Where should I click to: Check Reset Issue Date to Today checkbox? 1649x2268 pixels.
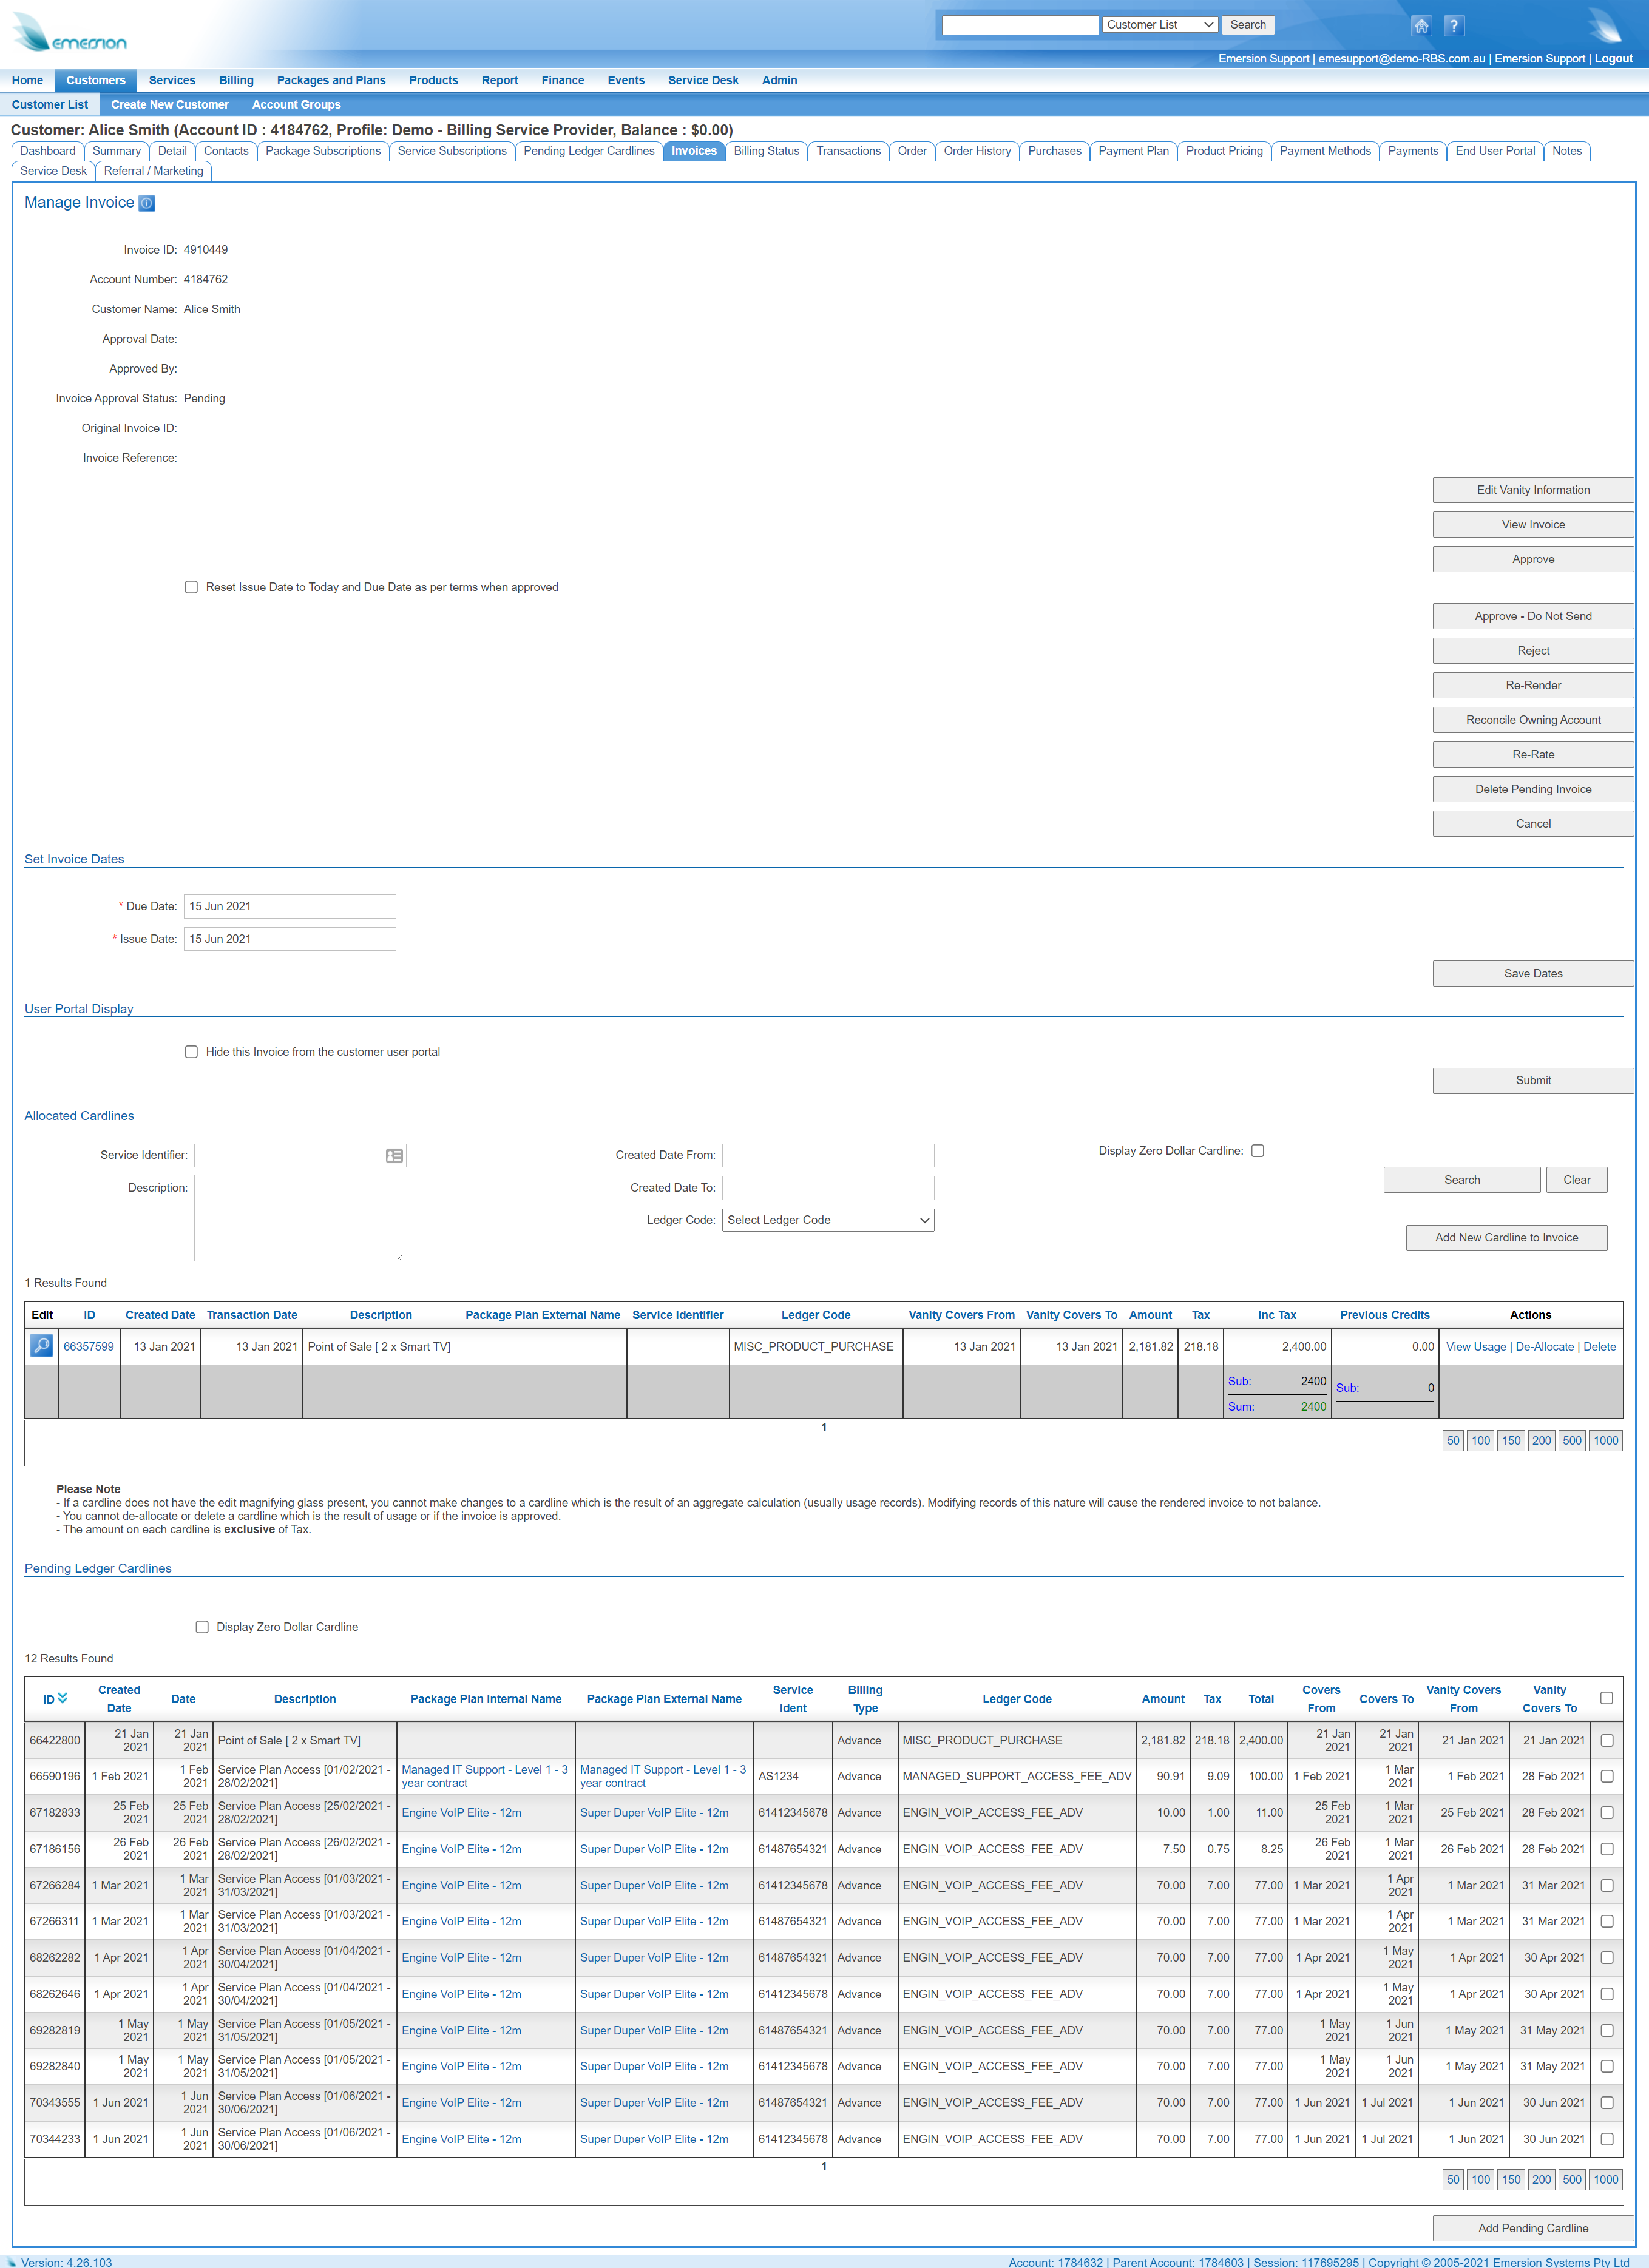coord(191,587)
